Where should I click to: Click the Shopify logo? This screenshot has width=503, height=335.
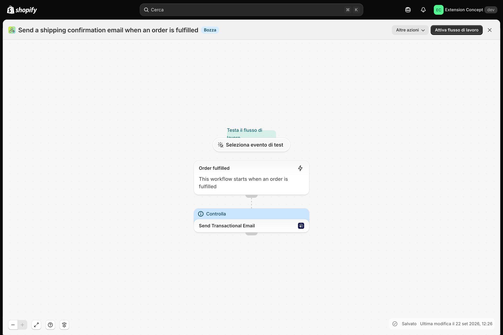click(22, 10)
